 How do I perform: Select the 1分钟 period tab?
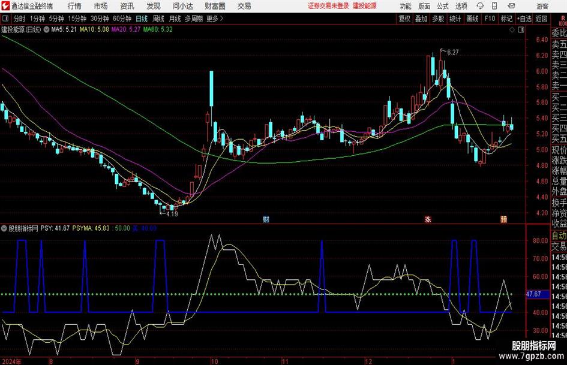click(x=37, y=19)
